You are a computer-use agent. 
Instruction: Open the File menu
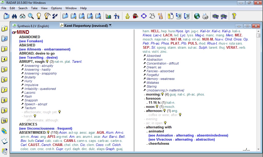coord(4,8)
